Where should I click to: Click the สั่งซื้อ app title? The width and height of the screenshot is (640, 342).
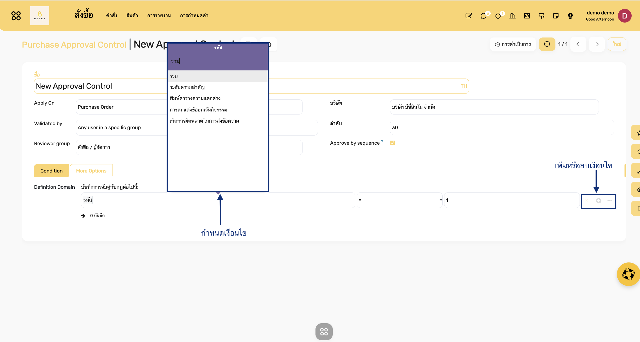pos(84,15)
